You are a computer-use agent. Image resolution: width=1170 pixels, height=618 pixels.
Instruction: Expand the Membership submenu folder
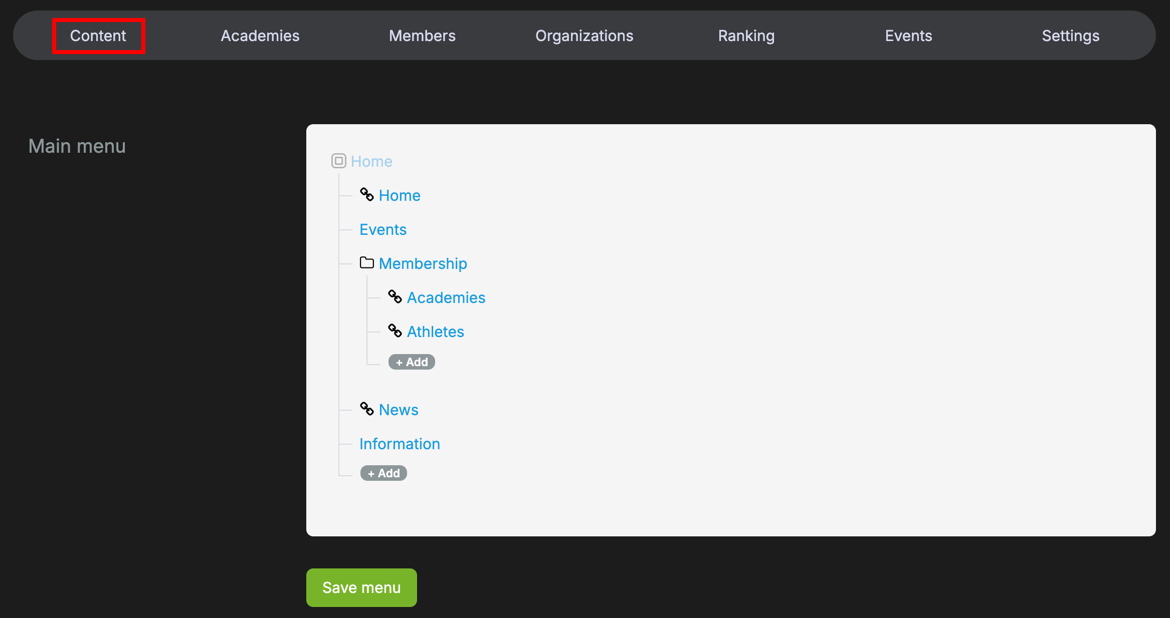point(423,263)
